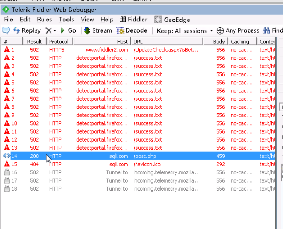Viewport: 283px width, 229px height.
Task: Open the Keep: All sessions dropdown
Action: tap(185, 31)
